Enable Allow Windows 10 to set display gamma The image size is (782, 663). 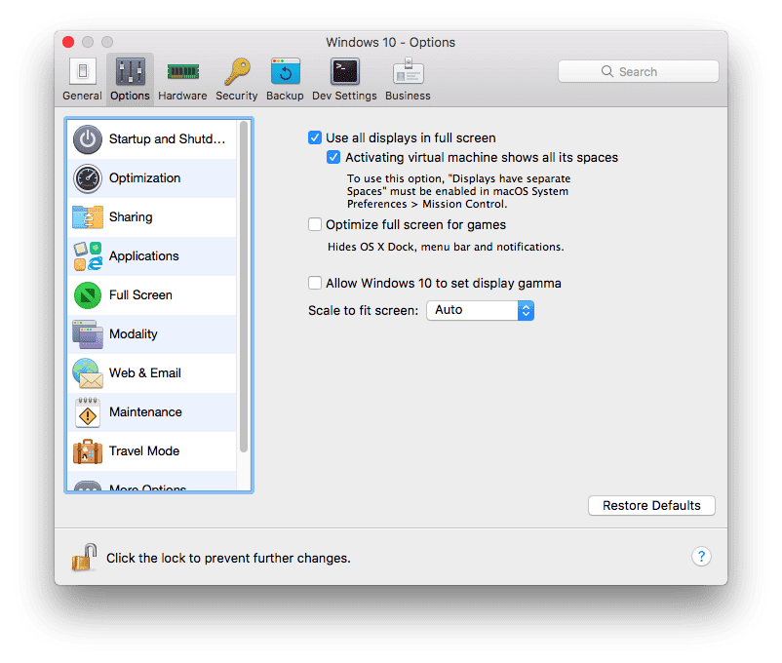pos(315,283)
